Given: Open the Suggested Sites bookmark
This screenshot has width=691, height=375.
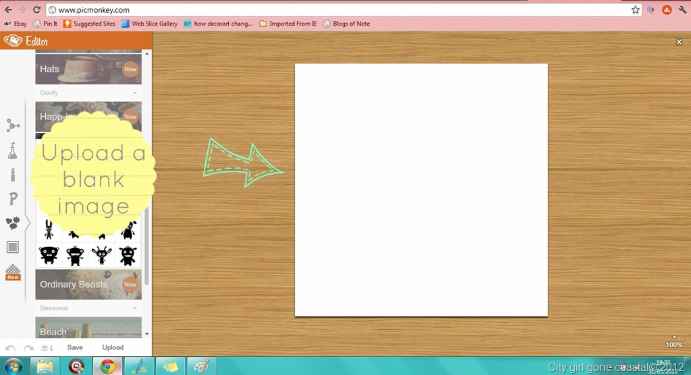Looking at the screenshot, I should (x=90, y=24).
